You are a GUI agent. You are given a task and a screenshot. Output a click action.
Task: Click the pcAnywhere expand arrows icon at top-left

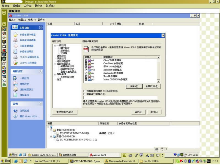coord(4,13)
